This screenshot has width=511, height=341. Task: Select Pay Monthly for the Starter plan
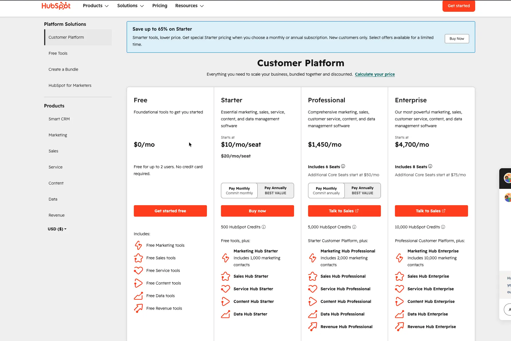click(x=239, y=191)
